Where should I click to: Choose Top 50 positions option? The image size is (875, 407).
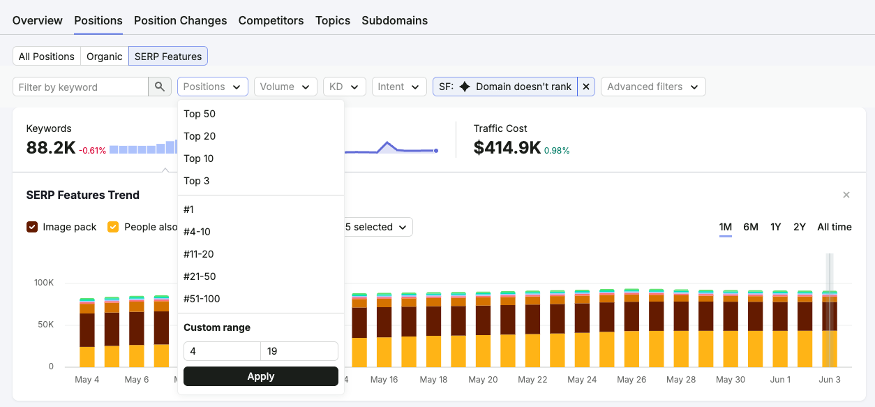click(x=261, y=114)
